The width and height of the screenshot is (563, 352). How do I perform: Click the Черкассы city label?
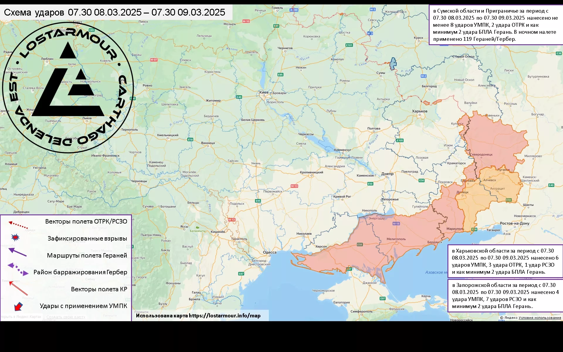306,134
